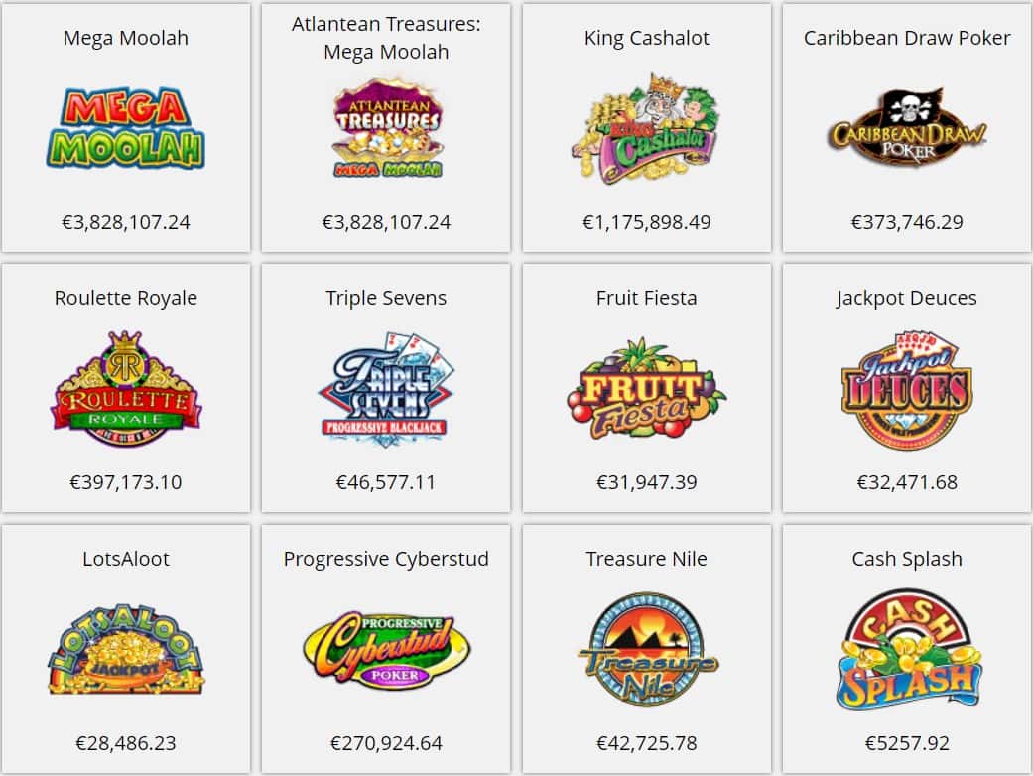This screenshot has width=1033, height=776.
Task: Open the Triple Sevens blackjack logo
Action: [386, 389]
